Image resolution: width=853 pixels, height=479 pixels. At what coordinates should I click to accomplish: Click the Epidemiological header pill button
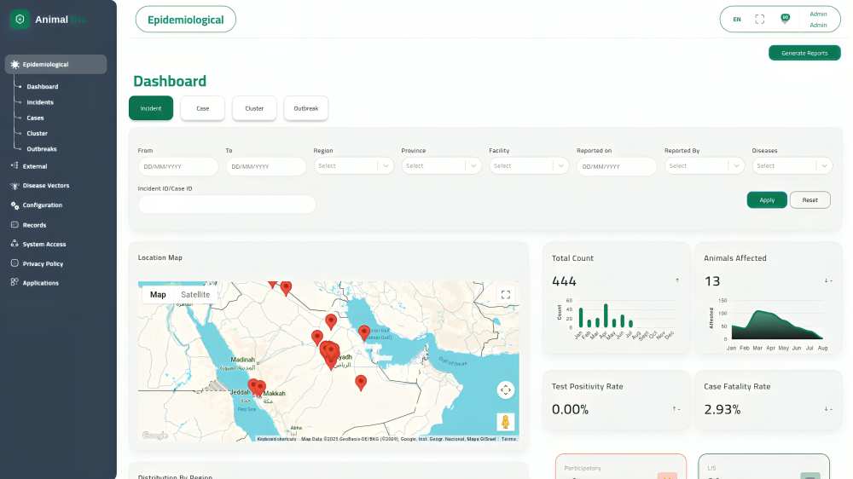[x=185, y=20]
